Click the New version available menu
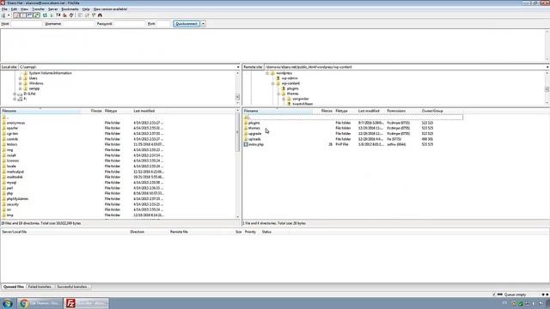Screen dimensions: 550x309 pos(110,9)
